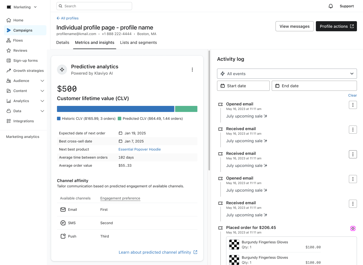Image resolution: width=363 pixels, height=265 pixels.
Task: Click the Growth strategies arrow icon
Action: (x=9, y=71)
